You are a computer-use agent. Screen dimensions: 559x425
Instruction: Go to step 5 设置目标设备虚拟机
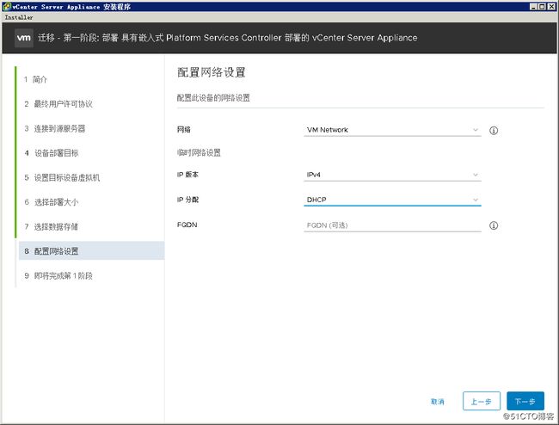(x=63, y=177)
